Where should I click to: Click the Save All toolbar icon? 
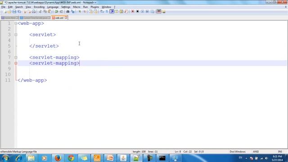(x=19, y=12)
